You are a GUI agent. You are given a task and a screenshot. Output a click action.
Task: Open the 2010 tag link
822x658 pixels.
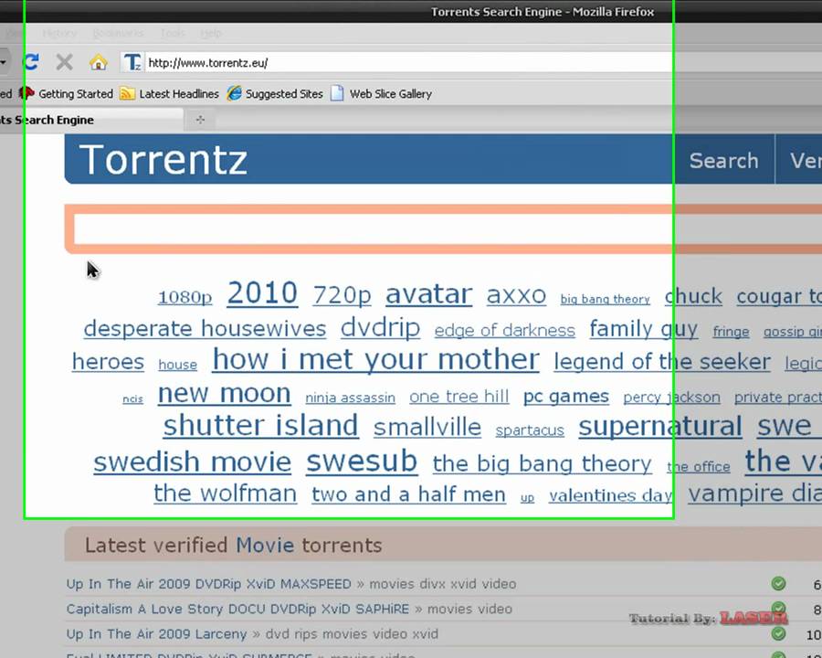coord(263,292)
